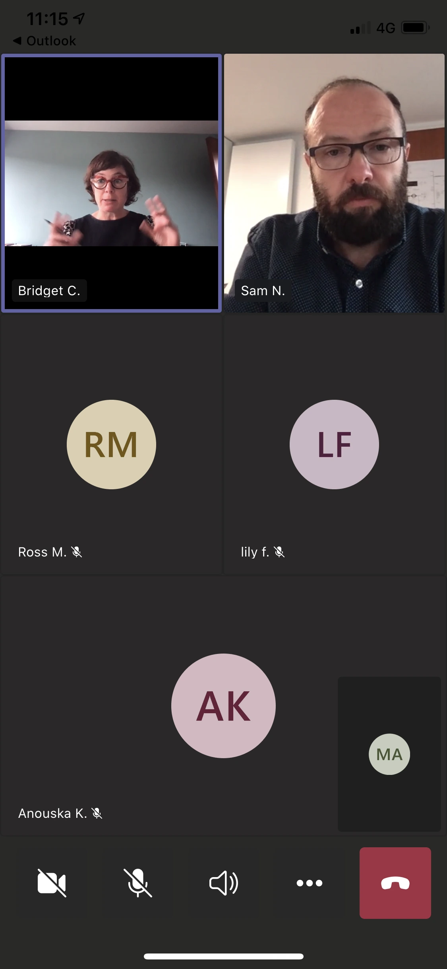
Task: Select Bridget C. video tile
Action: click(111, 183)
